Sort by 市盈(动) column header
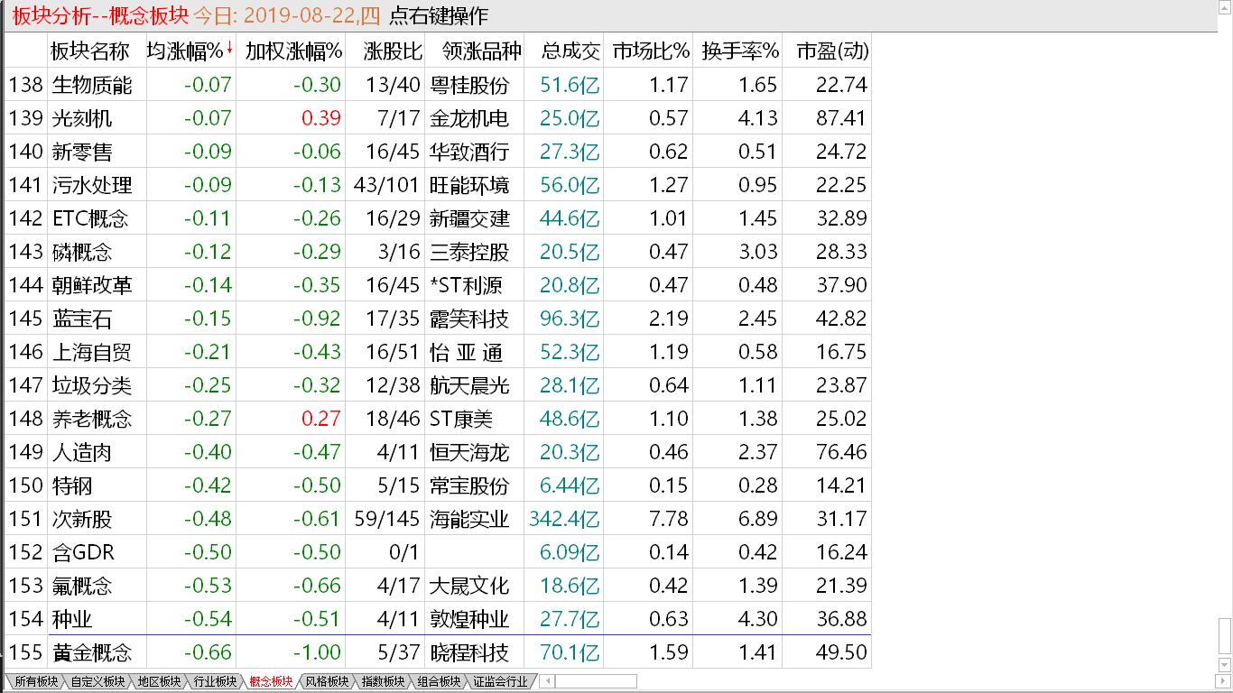The height and width of the screenshot is (693, 1233). click(832, 51)
